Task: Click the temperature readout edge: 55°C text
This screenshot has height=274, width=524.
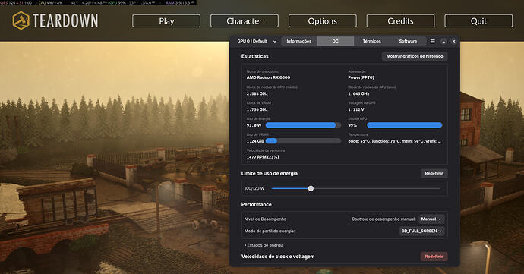Action: click(394, 141)
